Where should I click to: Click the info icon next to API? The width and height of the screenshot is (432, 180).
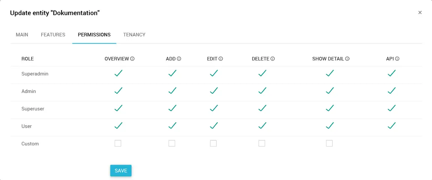(x=397, y=59)
